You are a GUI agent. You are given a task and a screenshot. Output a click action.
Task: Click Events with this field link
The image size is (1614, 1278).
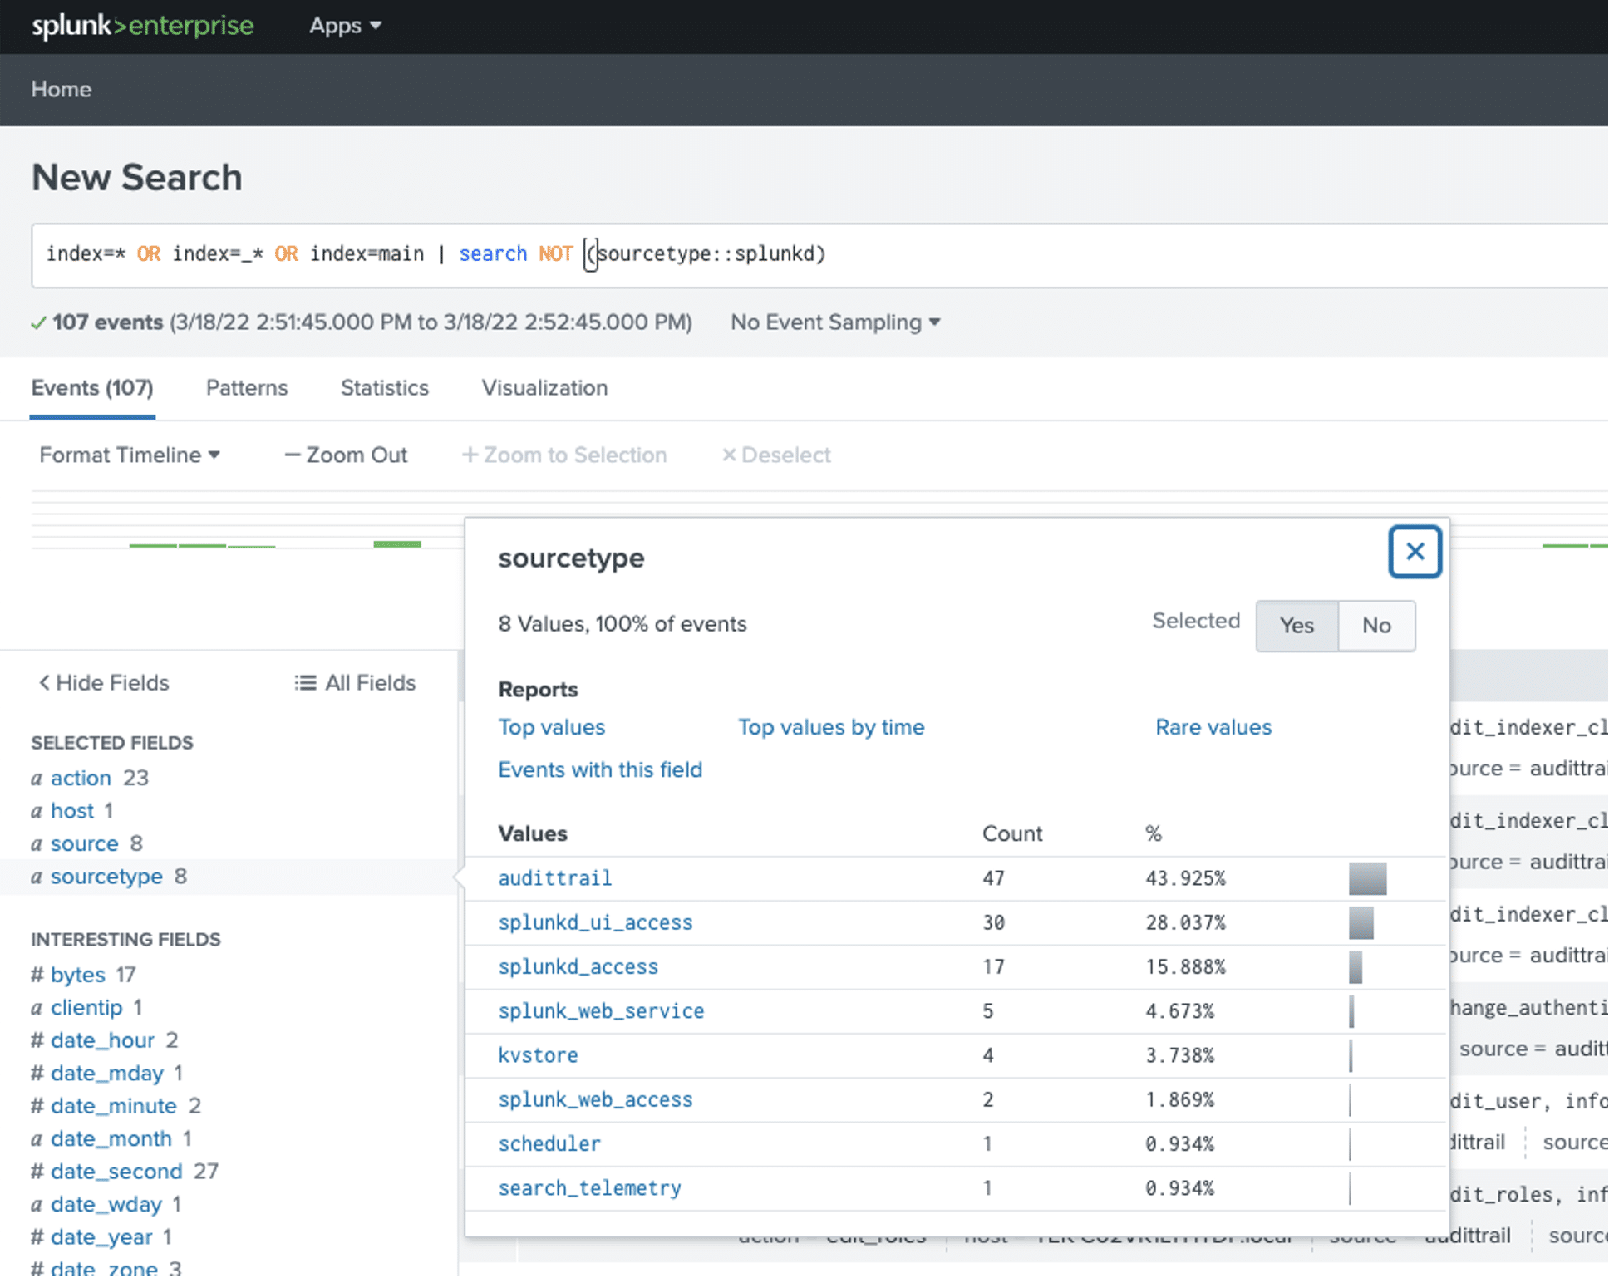(600, 769)
